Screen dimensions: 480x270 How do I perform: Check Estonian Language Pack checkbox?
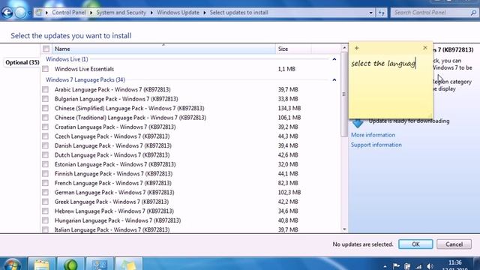pos(46,164)
